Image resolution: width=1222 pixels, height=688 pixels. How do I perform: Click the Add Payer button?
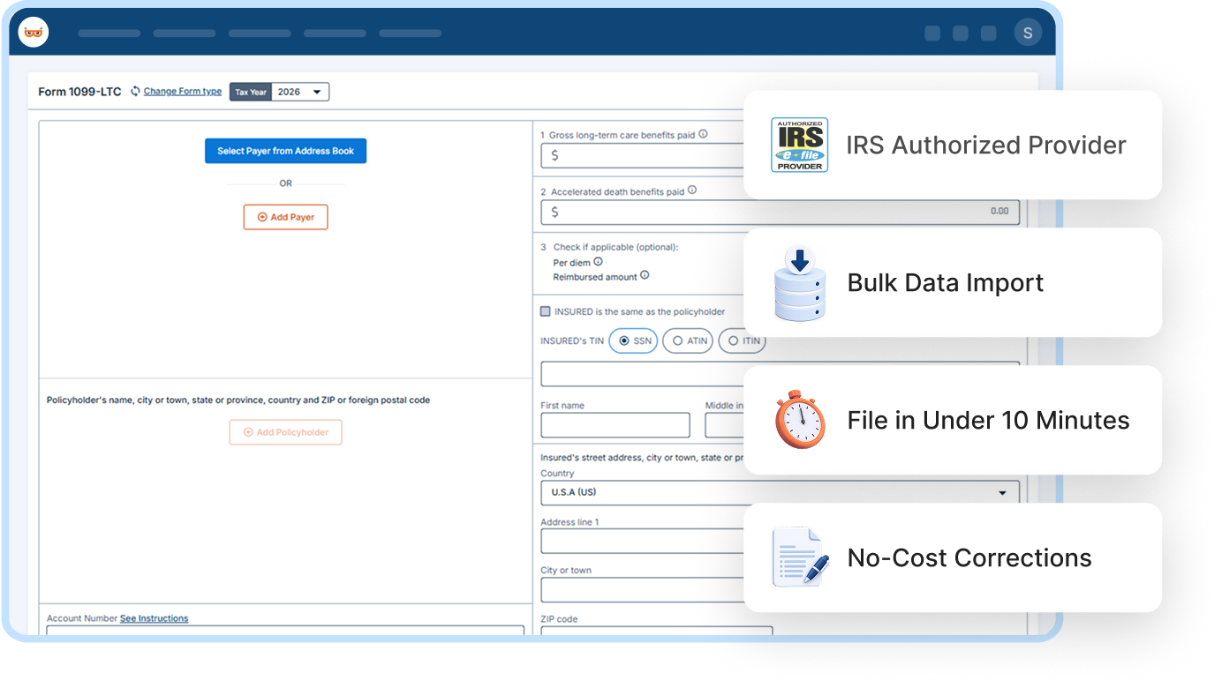pos(285,217)
